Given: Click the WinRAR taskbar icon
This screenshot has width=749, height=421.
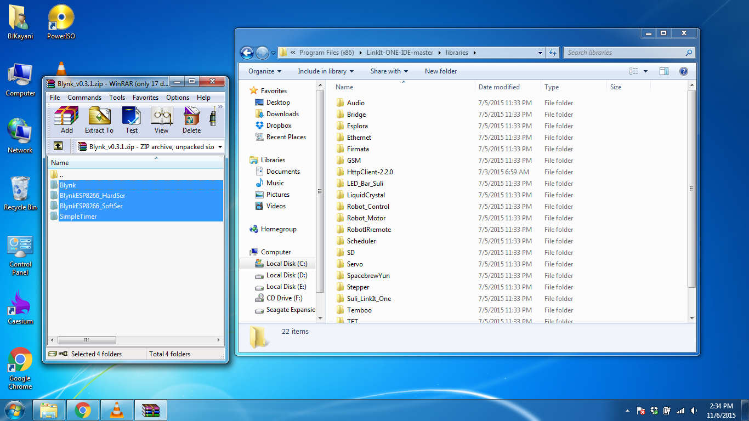Looking at the screenshot, I should pos(150,410).
